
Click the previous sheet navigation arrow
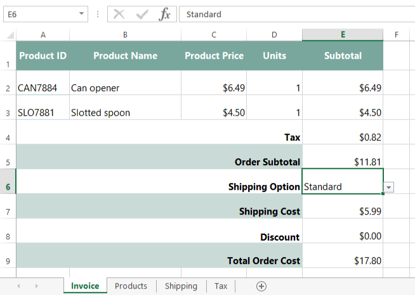(x=18, y=286)
